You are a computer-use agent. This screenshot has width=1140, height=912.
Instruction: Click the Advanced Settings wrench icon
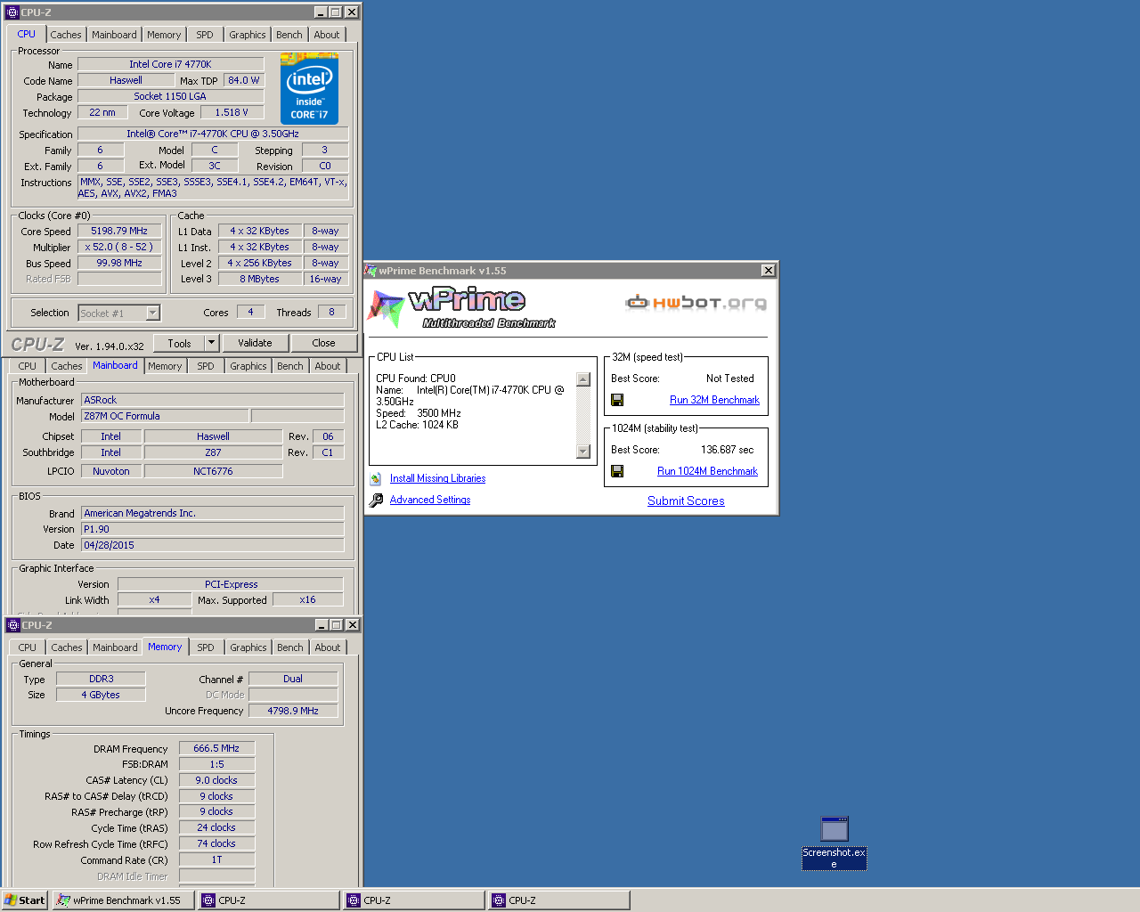[376, 501]
